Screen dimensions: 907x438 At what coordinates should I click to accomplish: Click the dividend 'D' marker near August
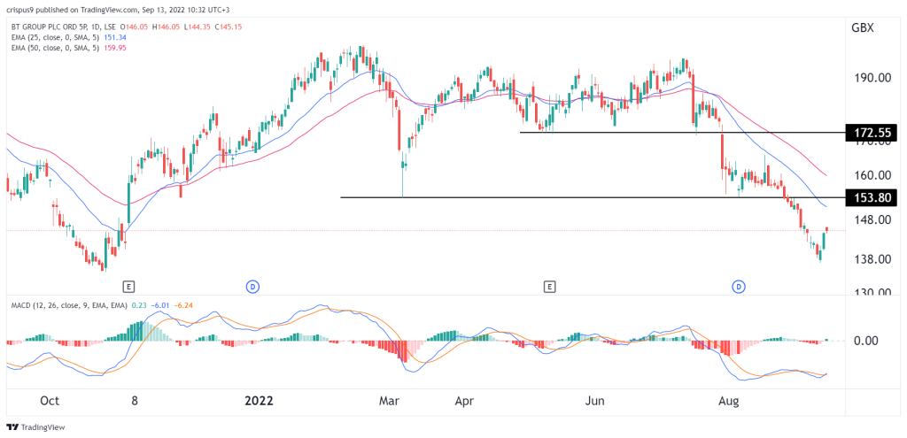point(738,287)
